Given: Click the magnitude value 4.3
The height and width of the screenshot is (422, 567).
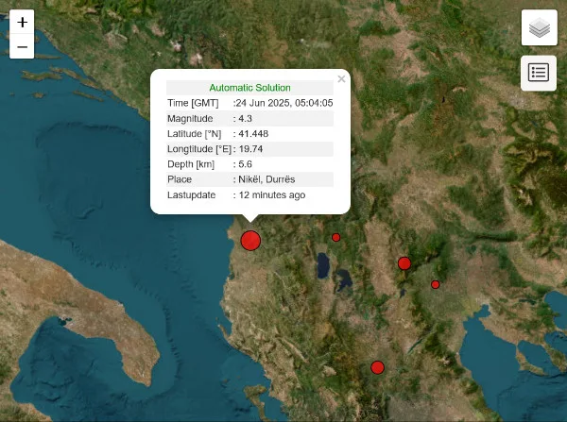Looking at the screenshot, I should pyautogui.click(x=245, y=119).
